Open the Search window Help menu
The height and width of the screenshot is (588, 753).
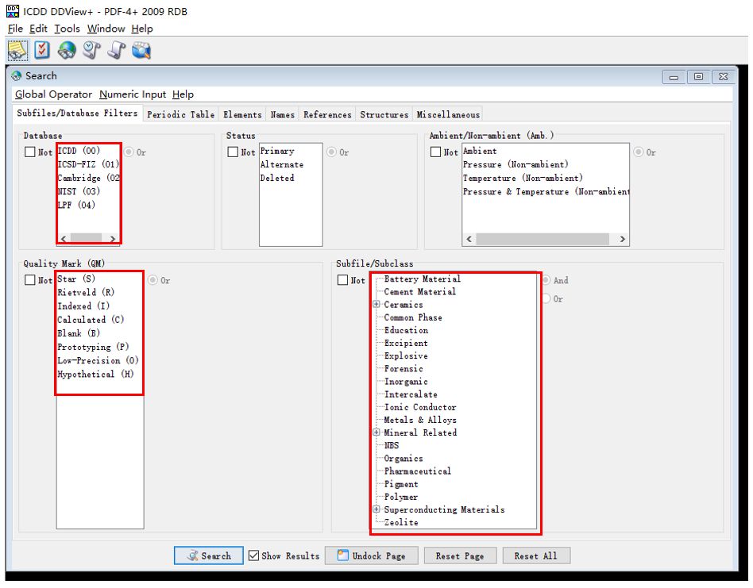[183, 94]
